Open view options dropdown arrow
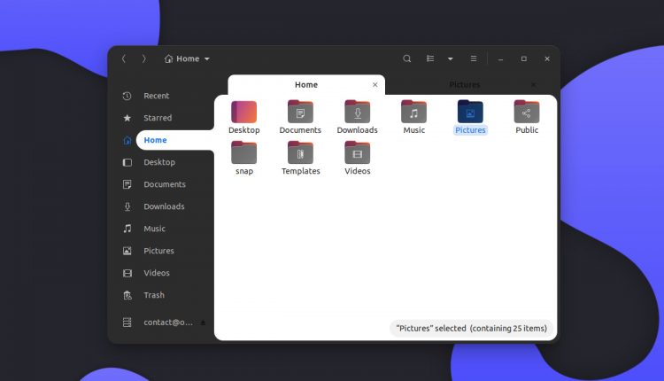The image size is (664, 381). 450,58
